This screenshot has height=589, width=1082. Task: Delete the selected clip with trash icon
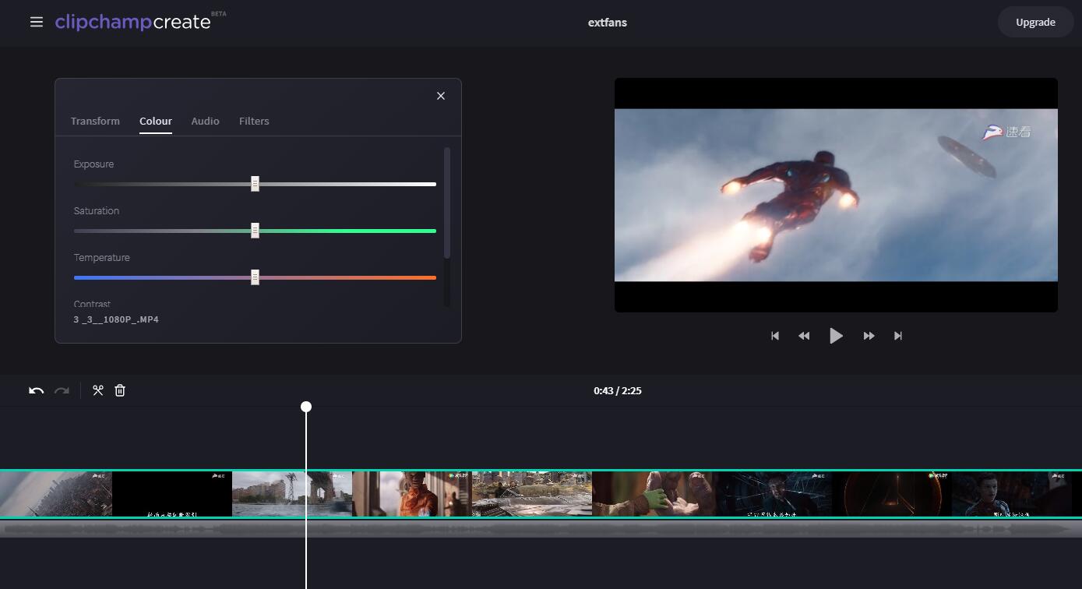pos(120,390)
